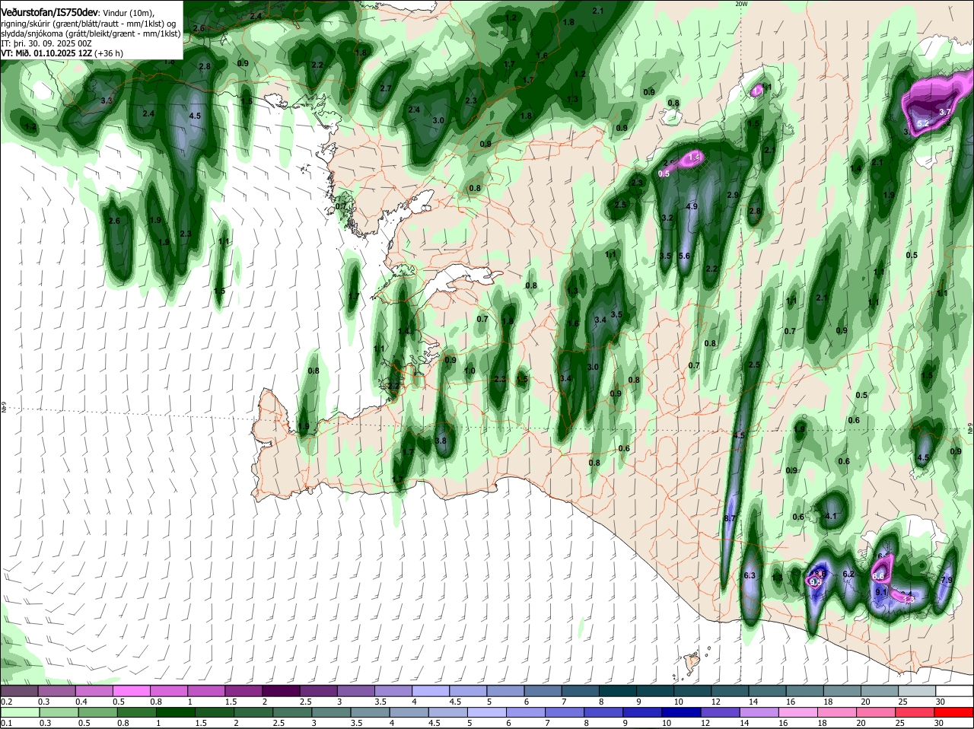
Task: Click the light periwinkle swatch labeled 4 in upper legend
Action: 431,691
